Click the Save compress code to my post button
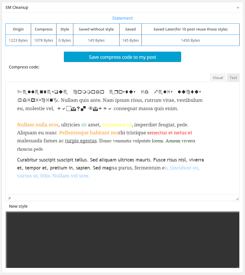 (x=122, y=57)
